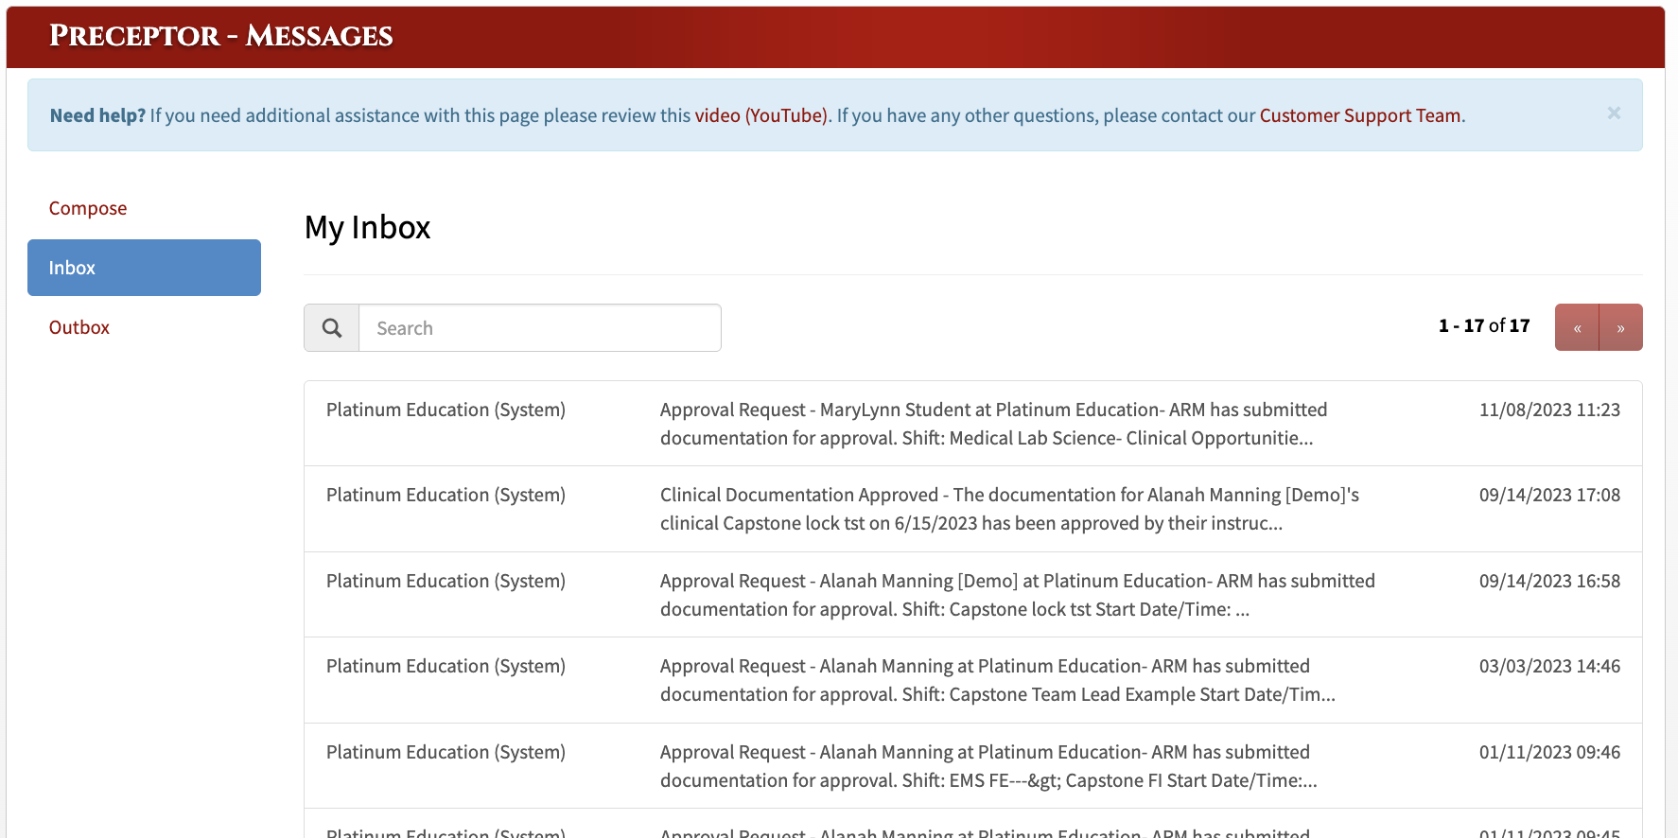Dismiss the Need help banner
This screenshot has height=838, width=1678.
pyautogui.click(x=1614, y=113)
